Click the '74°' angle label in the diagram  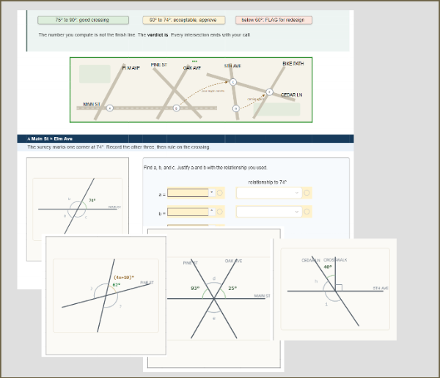point(92,200)
